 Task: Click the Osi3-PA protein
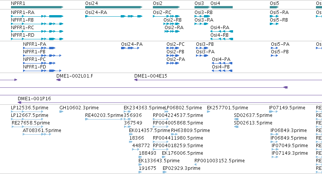click(x=205, y=52)
